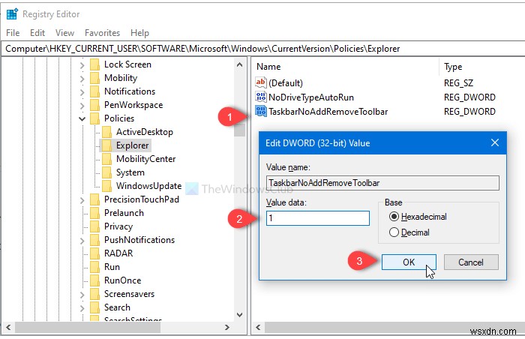Click the Explorer folder icon
525x339 pixels.
[106, 145]
